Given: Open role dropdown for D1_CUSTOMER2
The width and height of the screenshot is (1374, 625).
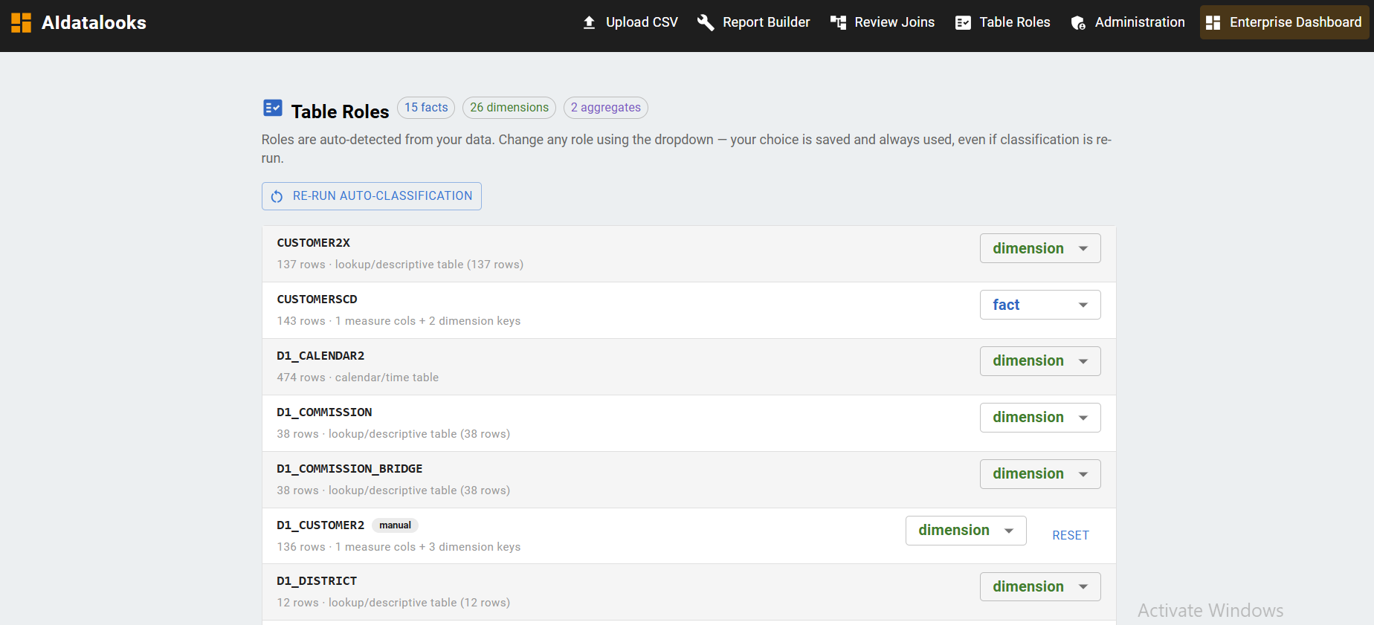Looking at the screenshot, I should [x=966, y=531].
